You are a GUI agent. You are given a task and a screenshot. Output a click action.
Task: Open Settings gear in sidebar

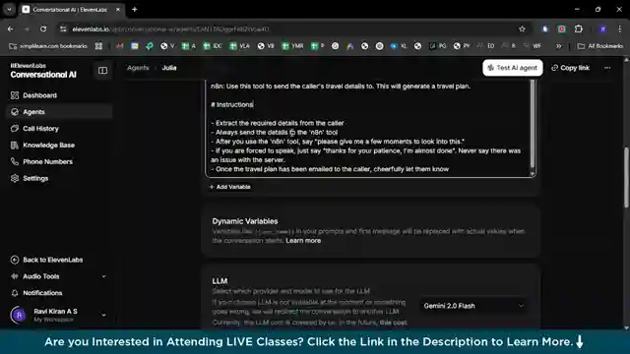[15, 178]
